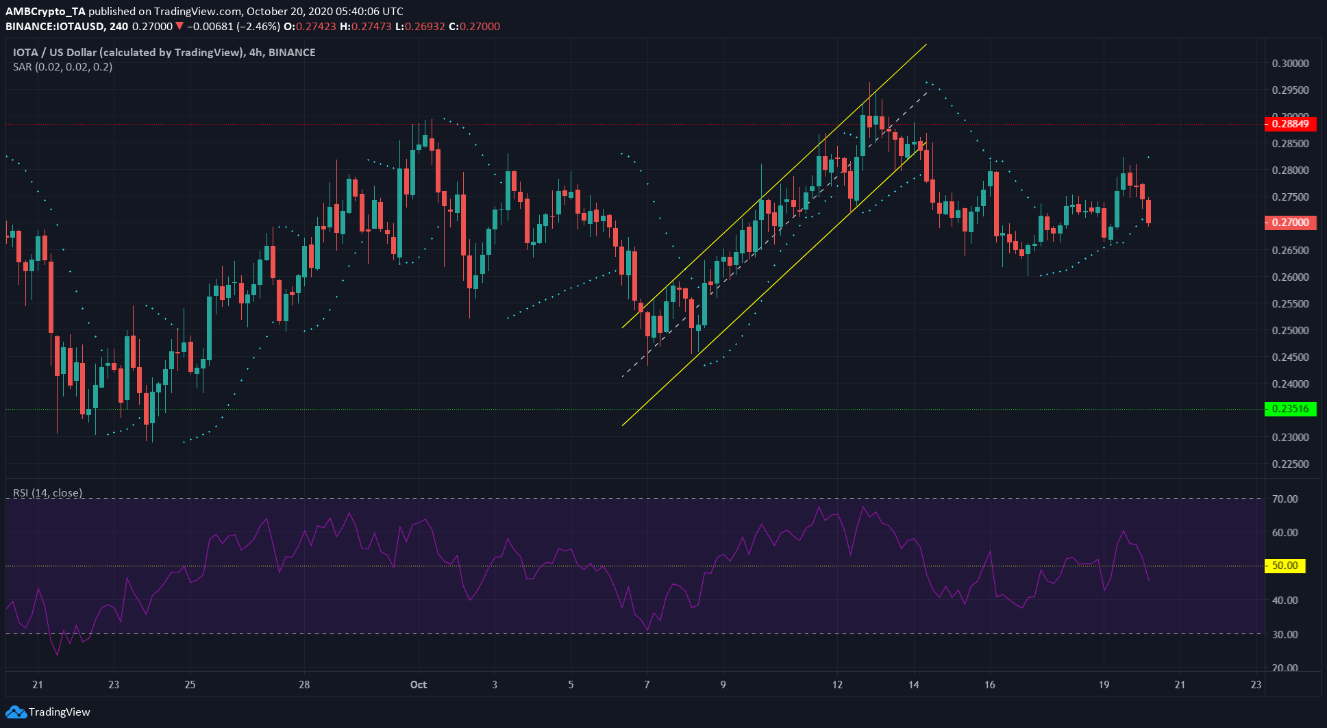Click the Oct date label on time axis
The image size is (1327, 728).
pos(418,685)
